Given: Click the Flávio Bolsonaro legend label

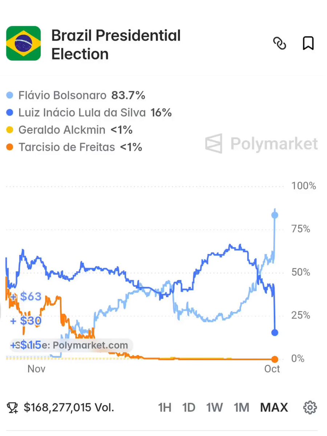Looking at the screenshot, I should [62, 96].
